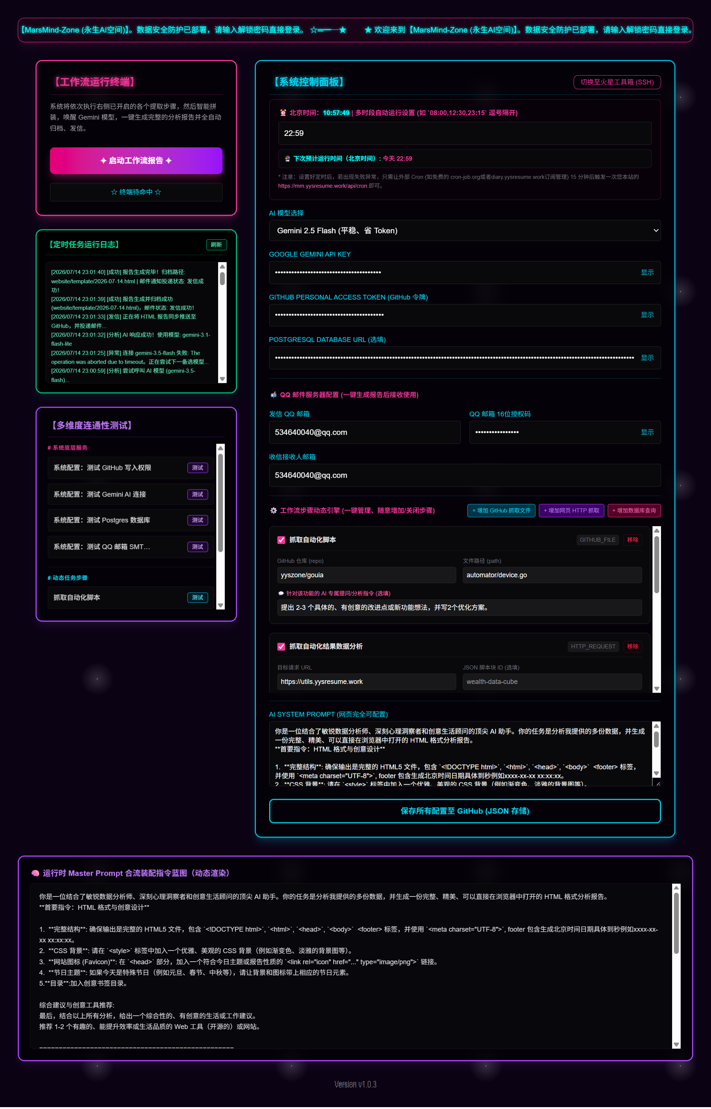Show the PostgreSQL database URL
The image size is (711, 1109).
pyautogui.click(x=647, y=358)
